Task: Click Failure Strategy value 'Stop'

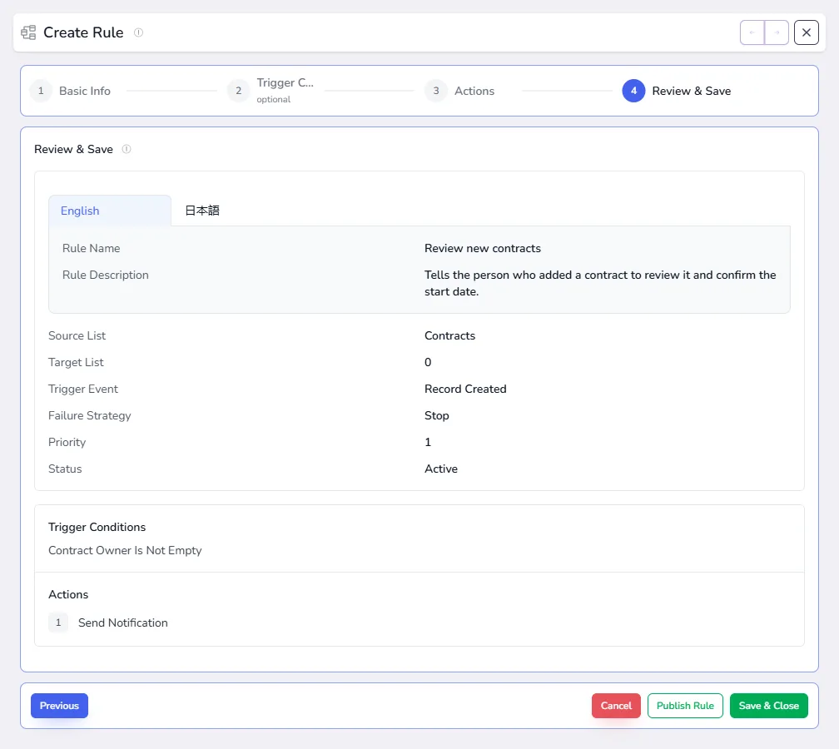Action: pyautogui.click(x=437, y=416)
